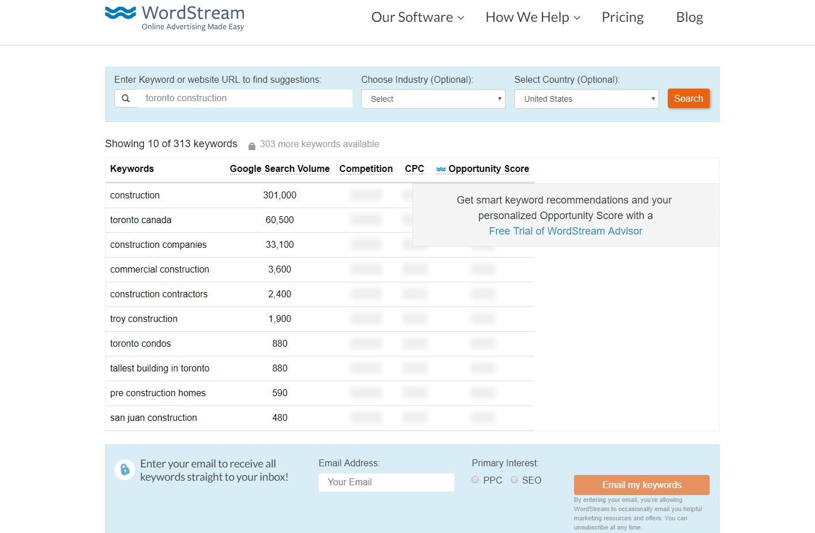Click the Competition column header
This screenshot has height=533, width=815.
click(x=366, y=169)
